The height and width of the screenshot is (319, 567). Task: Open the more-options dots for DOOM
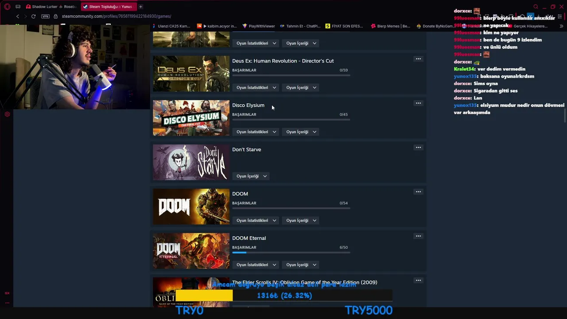[x=418, y=192]
